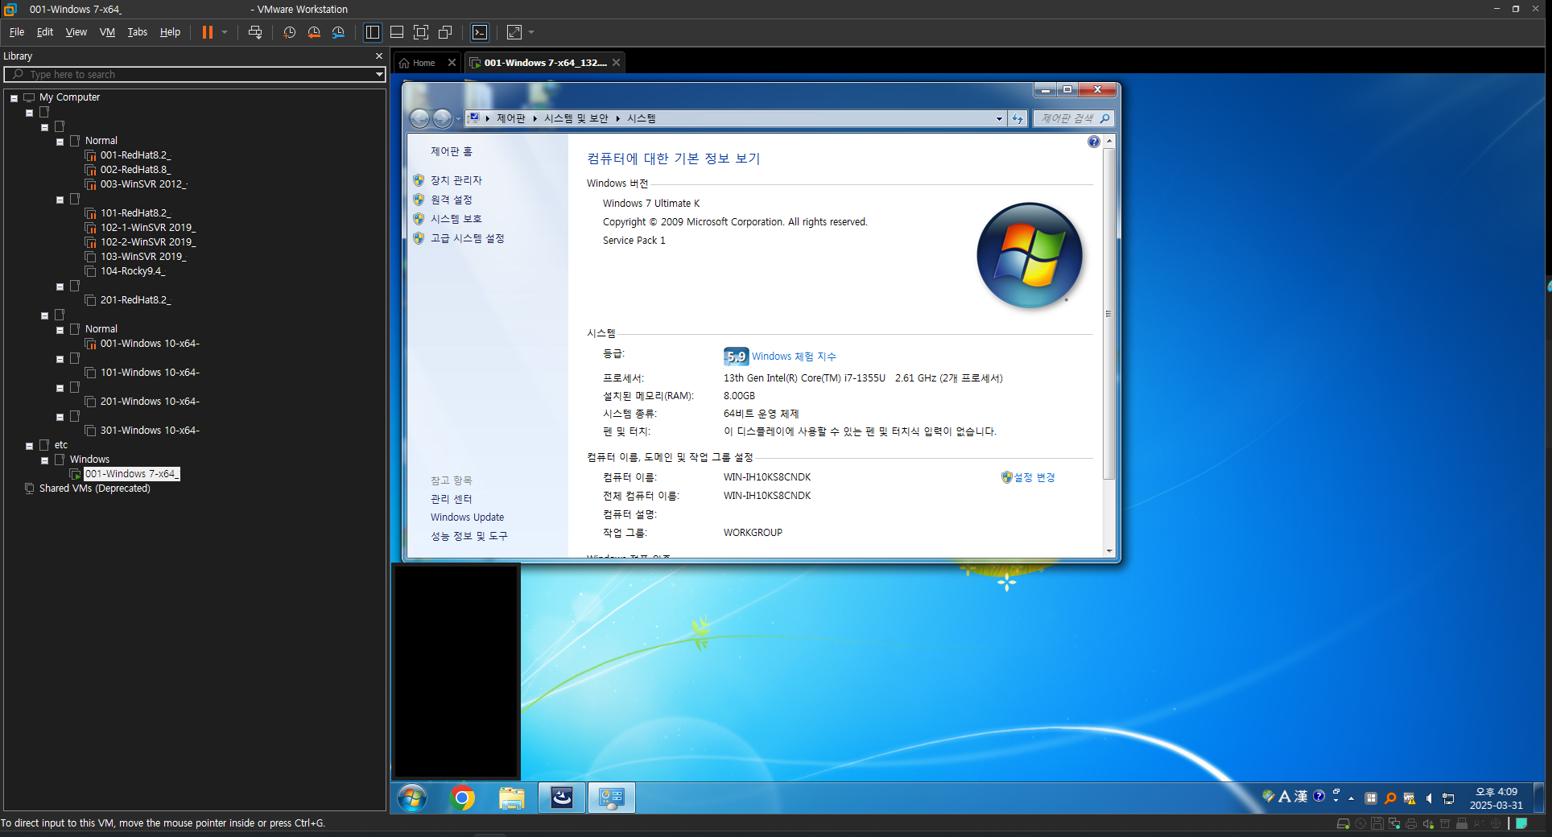Send Ctrl+Alt+Del to the VM
The image size is (1552, 837).
(x=255, y=32)
